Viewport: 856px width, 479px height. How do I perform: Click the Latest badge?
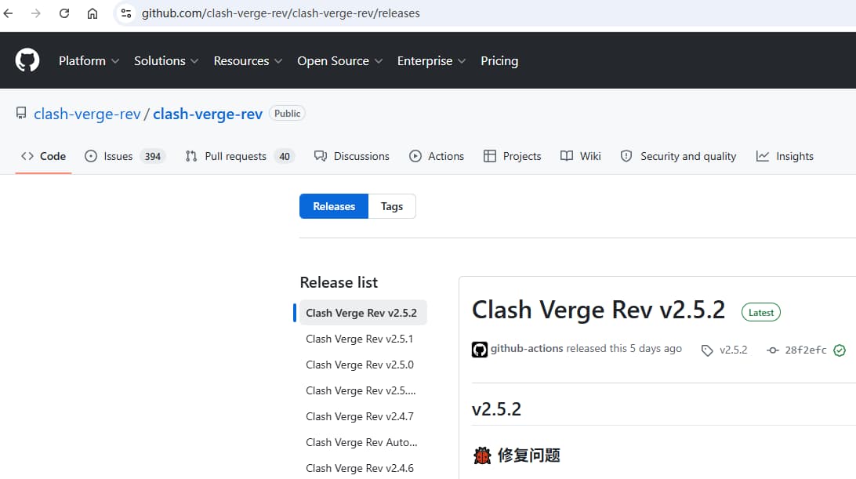click(761, 313)
